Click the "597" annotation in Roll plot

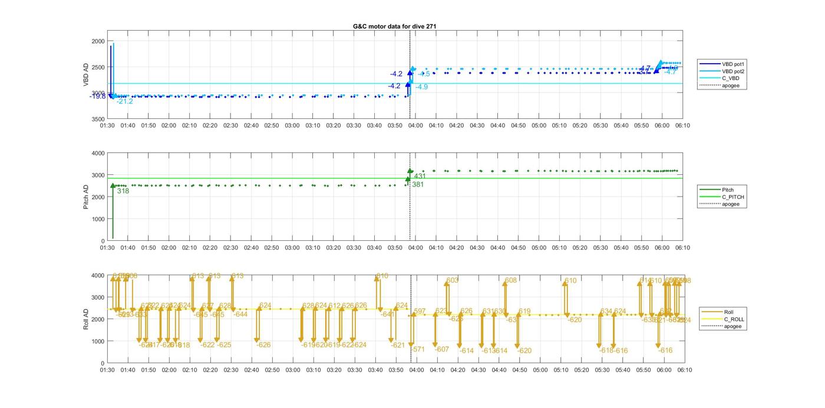(x=420, y=311)
